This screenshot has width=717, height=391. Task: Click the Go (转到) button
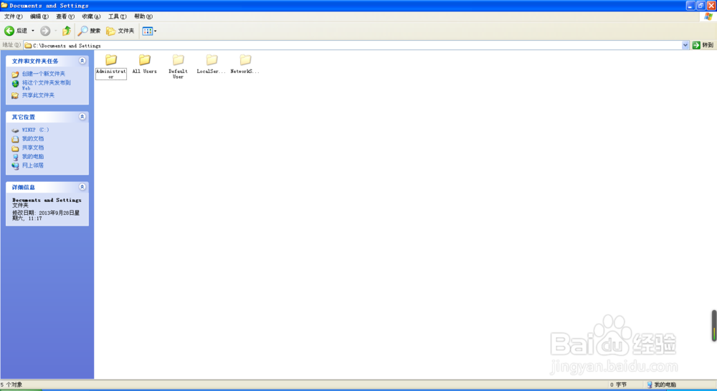703,45
